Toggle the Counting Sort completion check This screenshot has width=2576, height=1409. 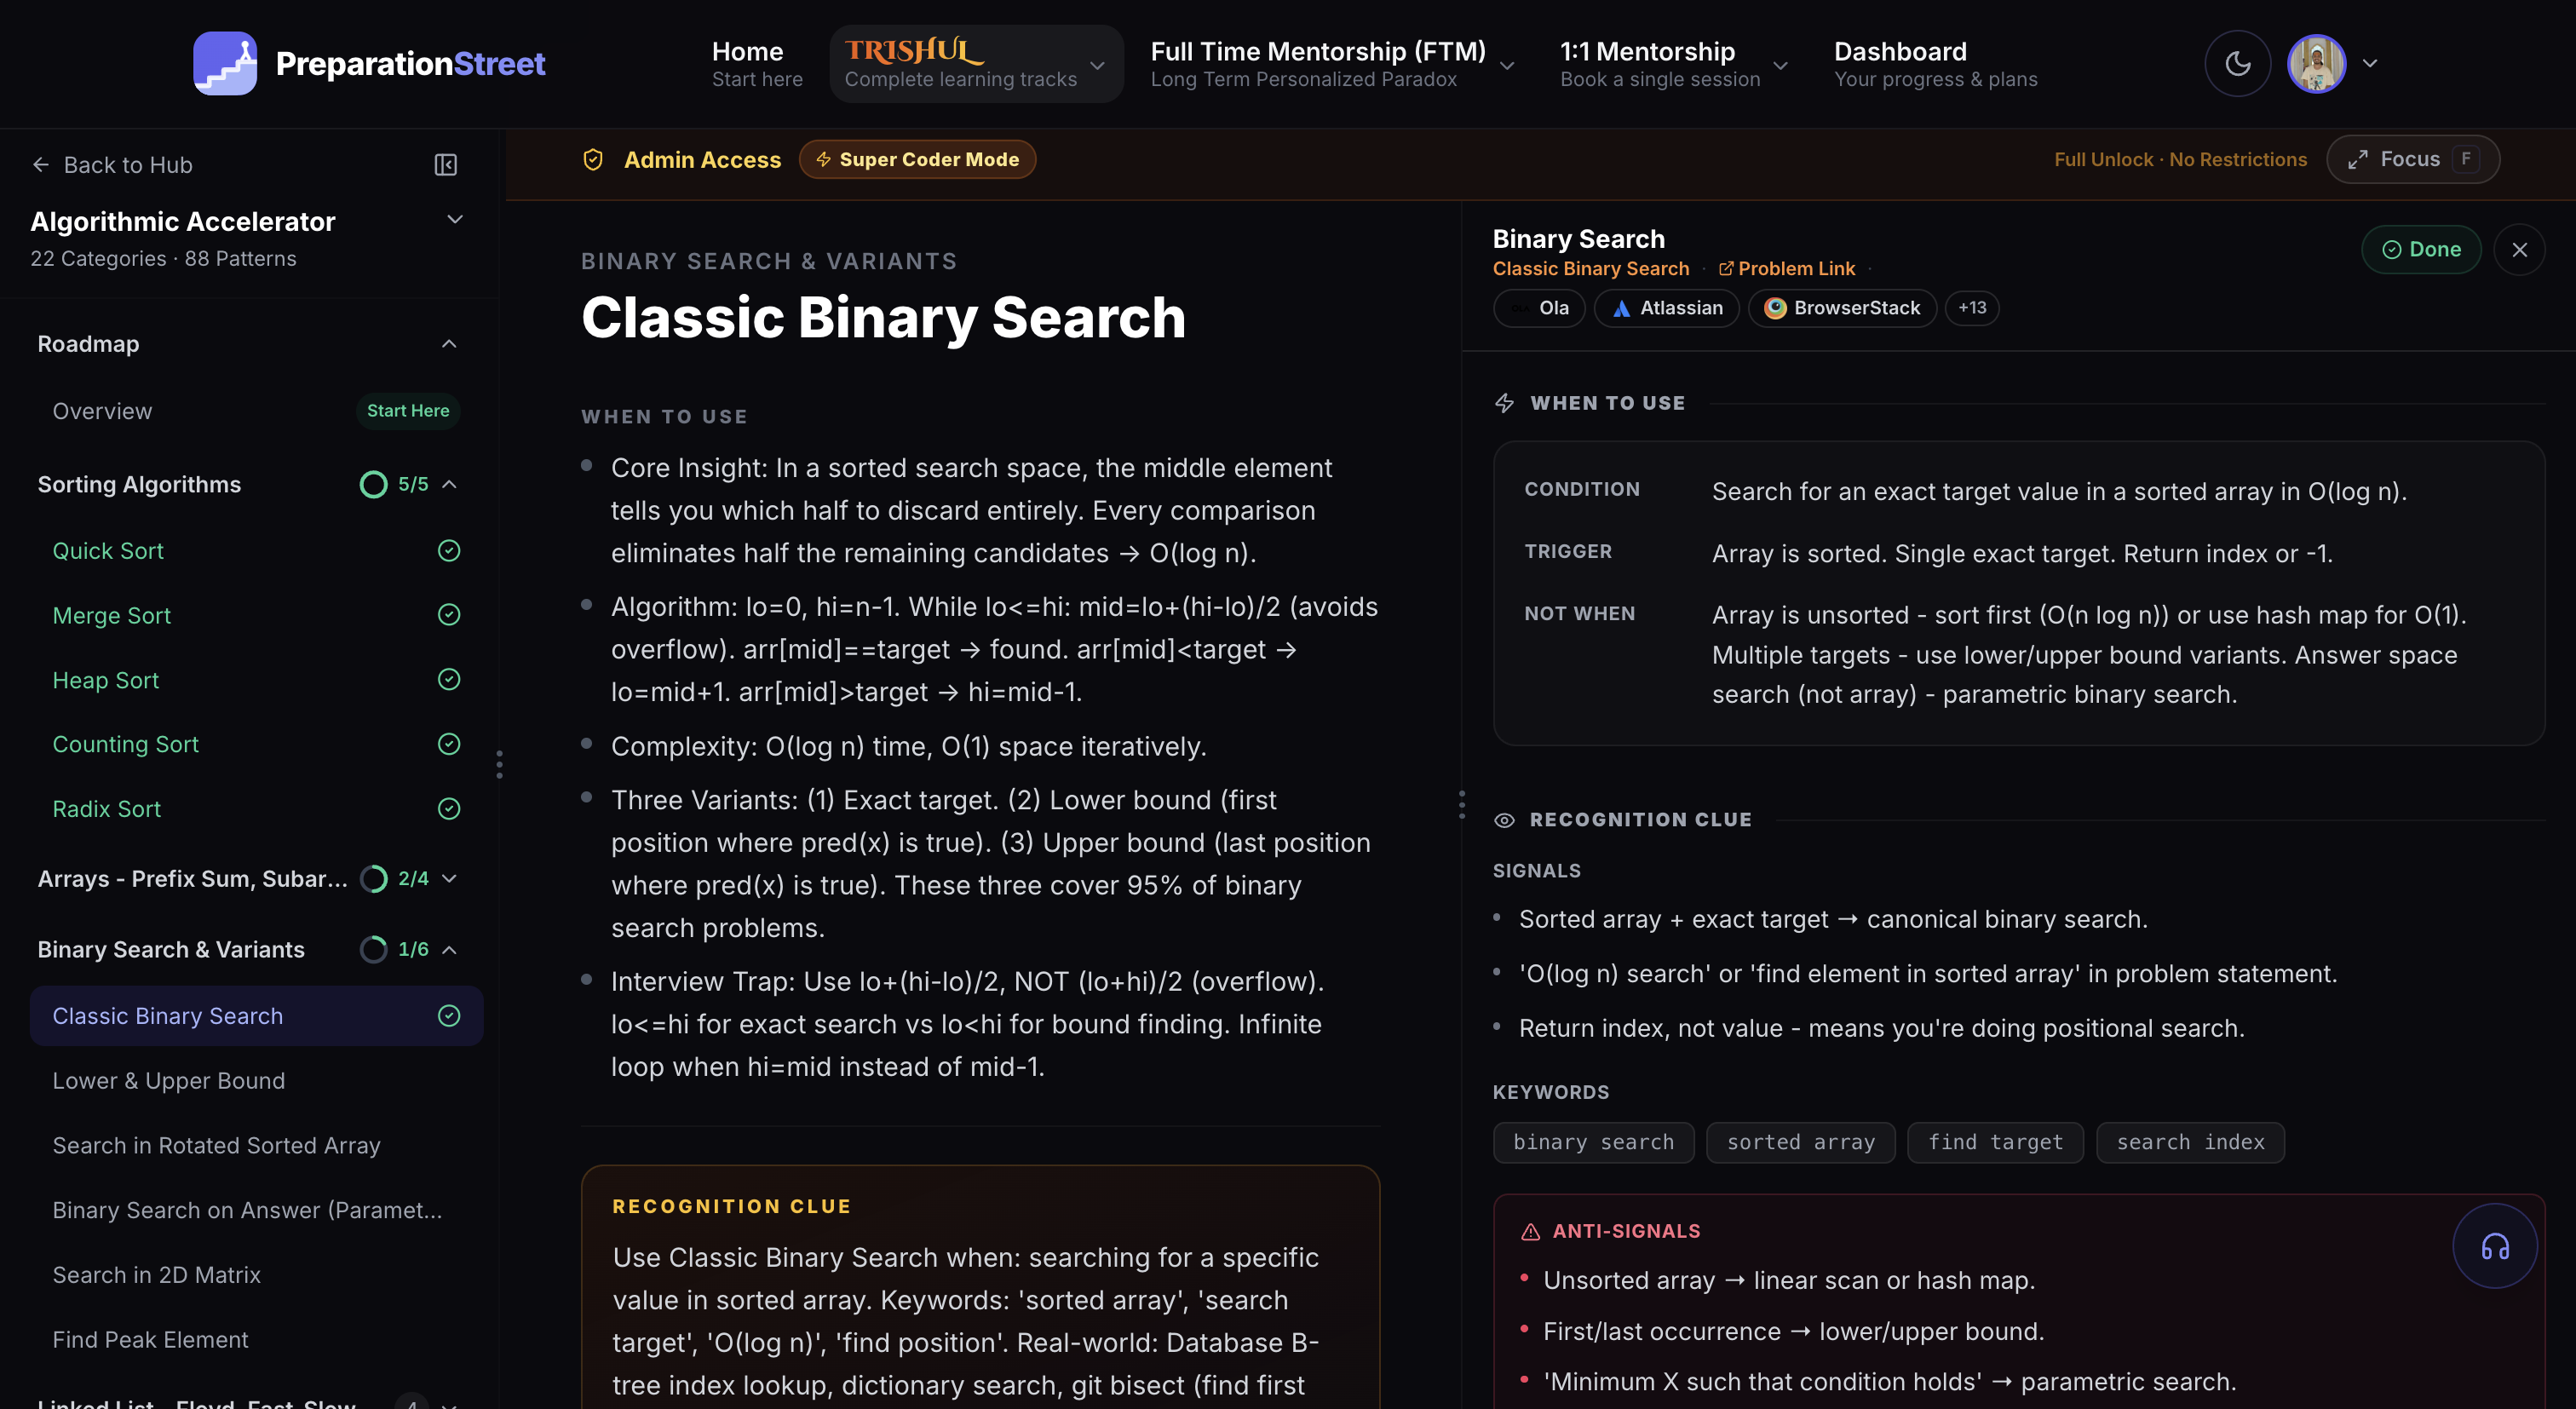pyautogui.click(x=449, y=743)
